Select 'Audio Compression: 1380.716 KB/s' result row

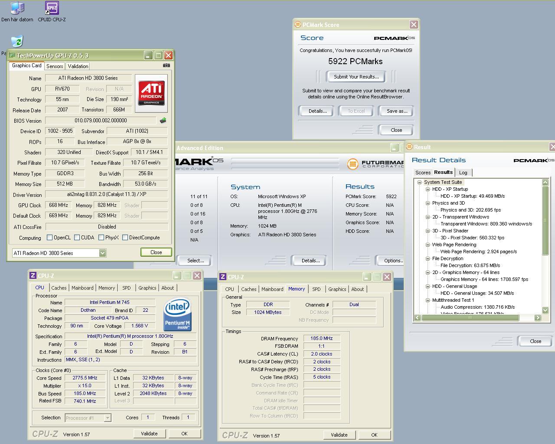[x=477, y=307]
